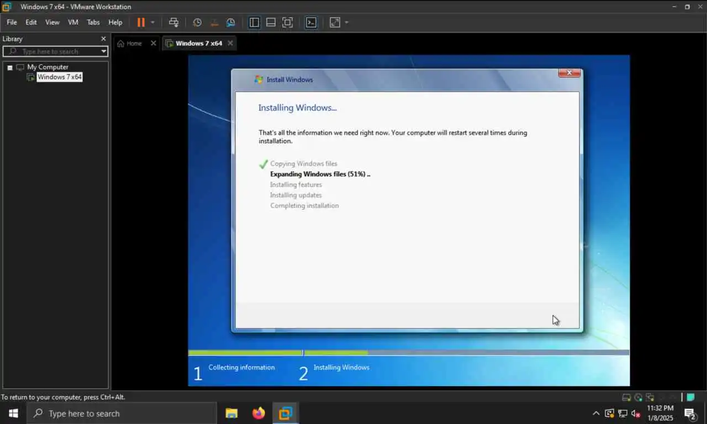707x424 pixels.
Task: Open Firefox from the taskbar
Action: click(x=258, y=413)
